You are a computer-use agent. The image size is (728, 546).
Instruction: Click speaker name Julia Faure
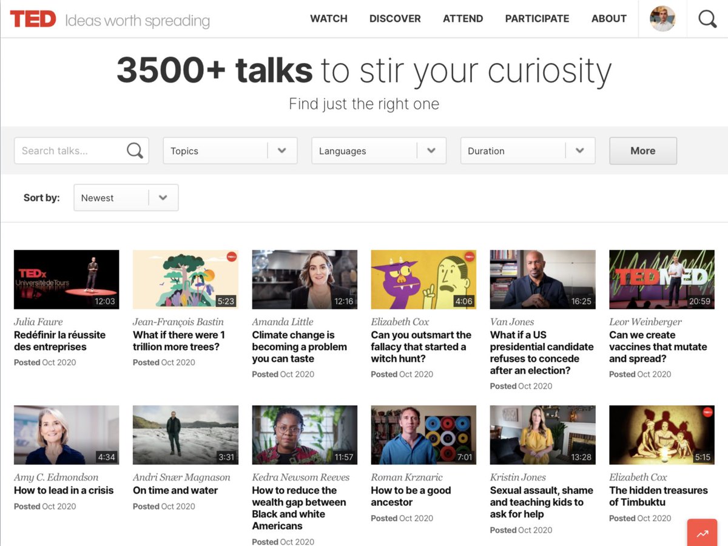pyautogui.click(x=38, y=322)
